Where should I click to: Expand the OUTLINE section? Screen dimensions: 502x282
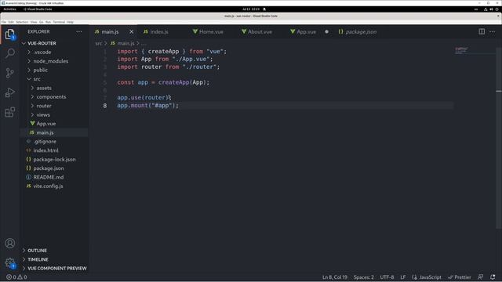point(37,251)
